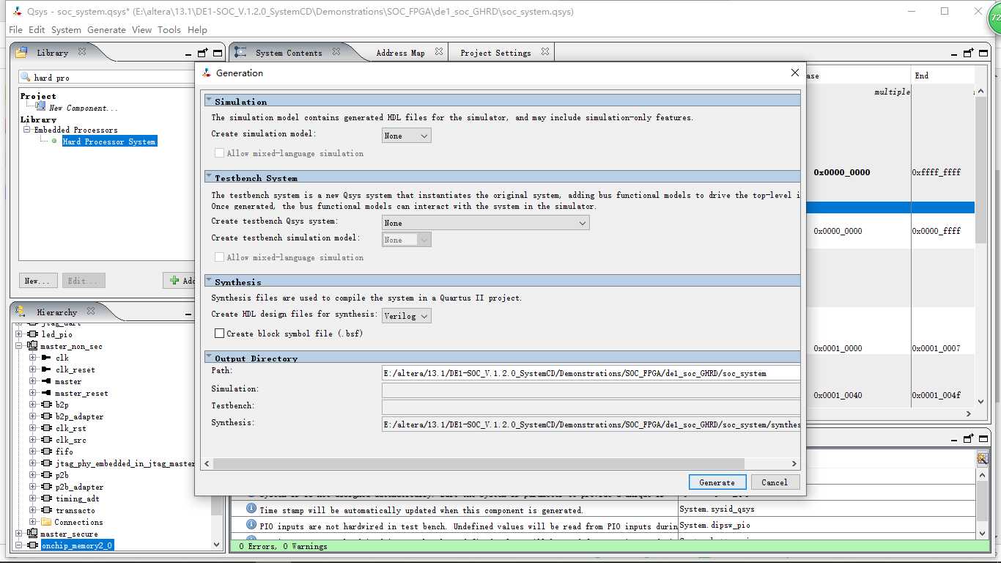Close the Generation dialog with X
The width and height of the screenshot is (1001, 563).
[795, 73]
